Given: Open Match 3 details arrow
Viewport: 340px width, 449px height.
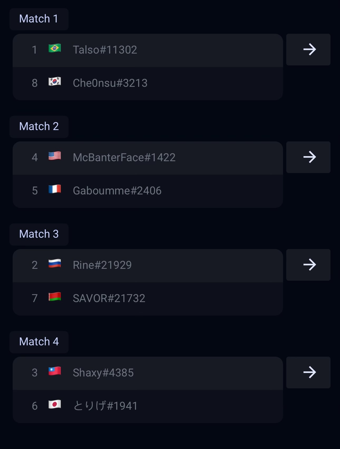Looking at the screenshot, I should [308, 265].
